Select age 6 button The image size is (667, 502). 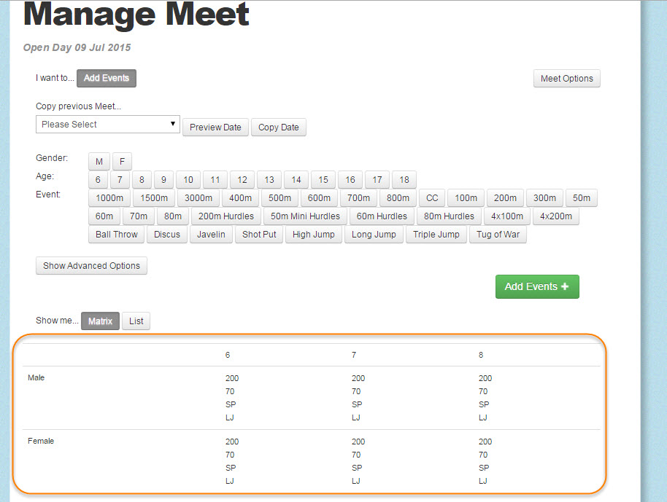coord(98,180)
